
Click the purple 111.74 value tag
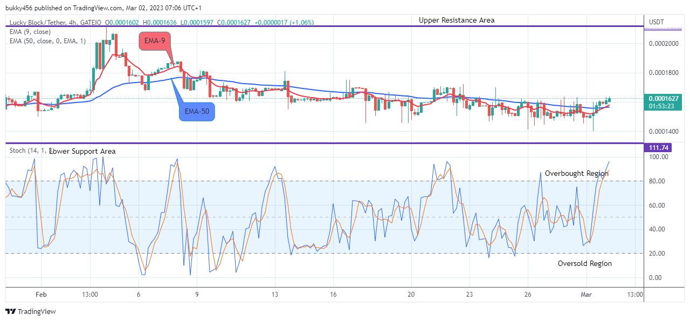pyautogui.click(x=658, y=147)
